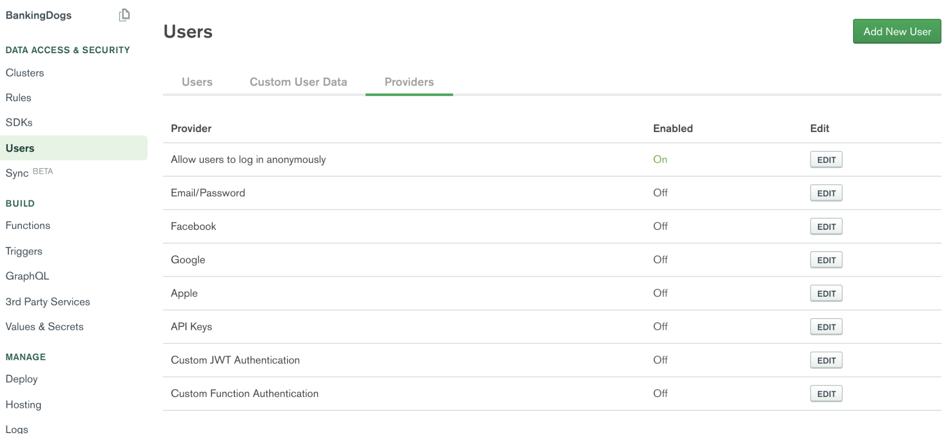Screen dimensions: 950x434
Task: Open Logs in the sidebar
Action: click(17, 429)
